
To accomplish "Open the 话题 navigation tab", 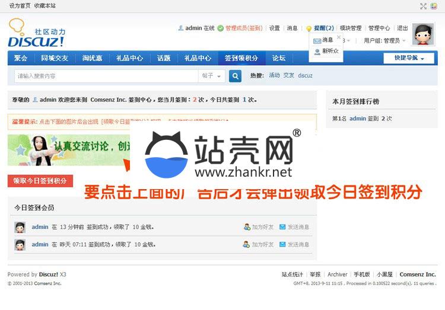I will 164,58.
